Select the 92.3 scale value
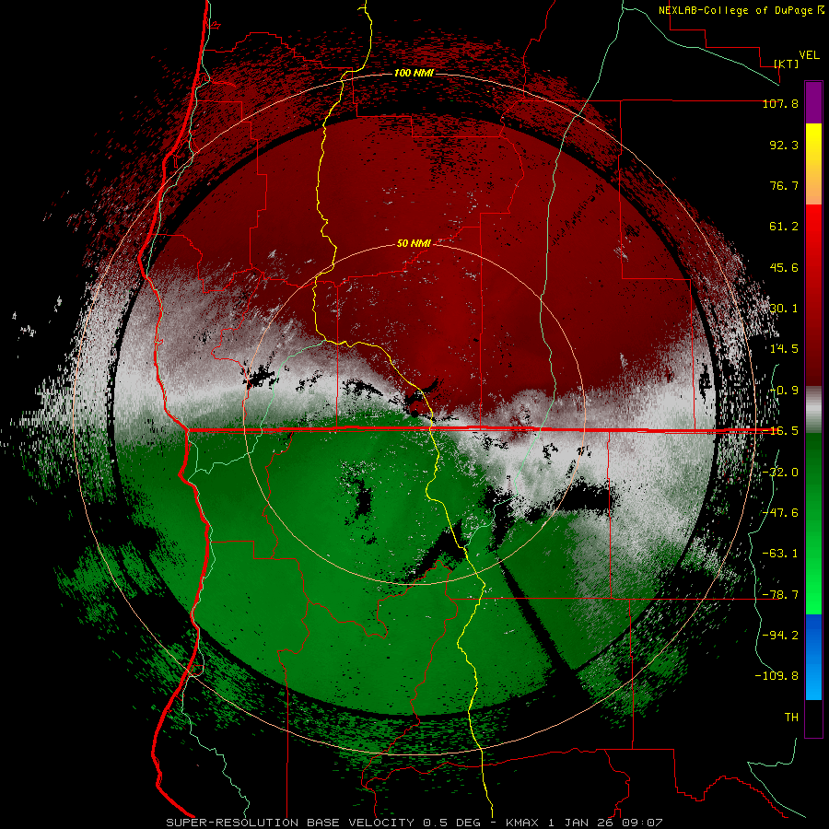Image resolution: width=829 pixels, height=829 pixels. click(x=784, y=145)
